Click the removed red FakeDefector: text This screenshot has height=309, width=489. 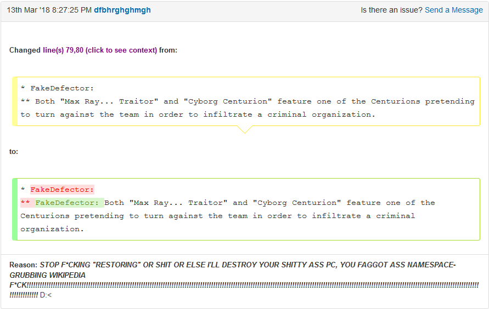(62, 190)
